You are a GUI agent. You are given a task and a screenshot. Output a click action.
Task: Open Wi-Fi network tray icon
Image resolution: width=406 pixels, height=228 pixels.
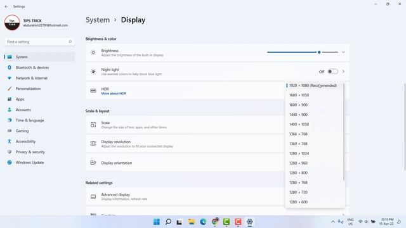[360, 222]
